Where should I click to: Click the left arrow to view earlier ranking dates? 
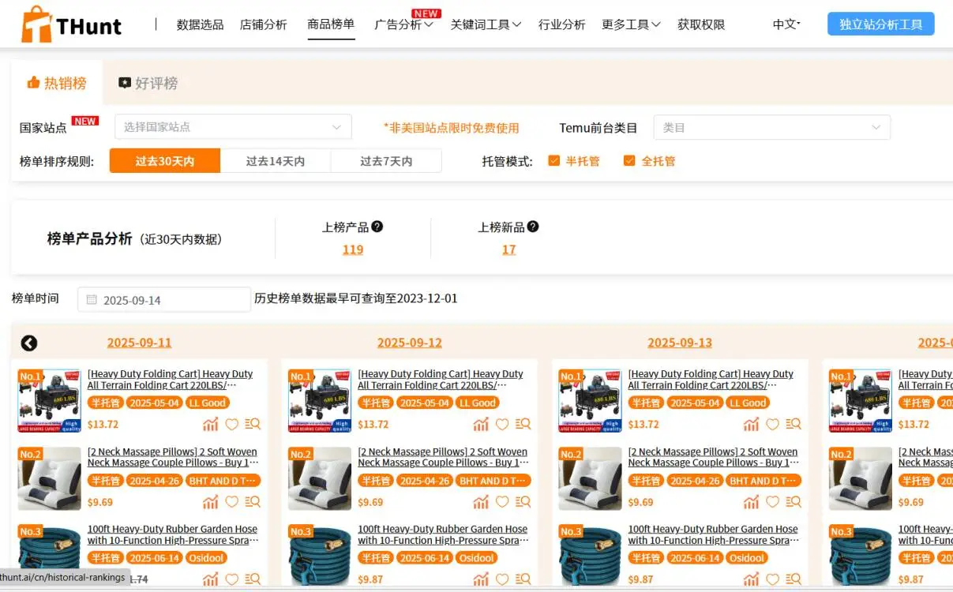coord(29,343)
